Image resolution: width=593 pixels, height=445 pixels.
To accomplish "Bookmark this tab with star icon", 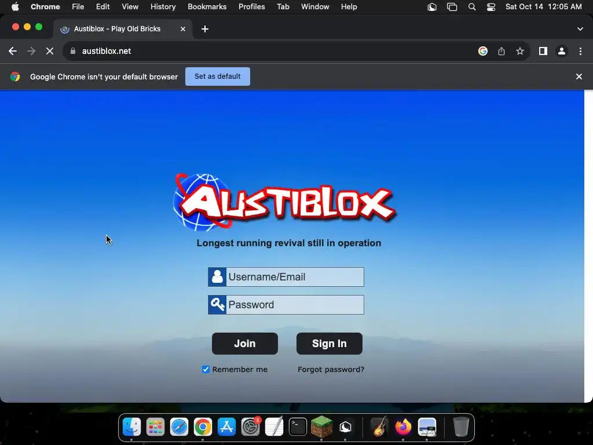I will (x=520, y=51).
